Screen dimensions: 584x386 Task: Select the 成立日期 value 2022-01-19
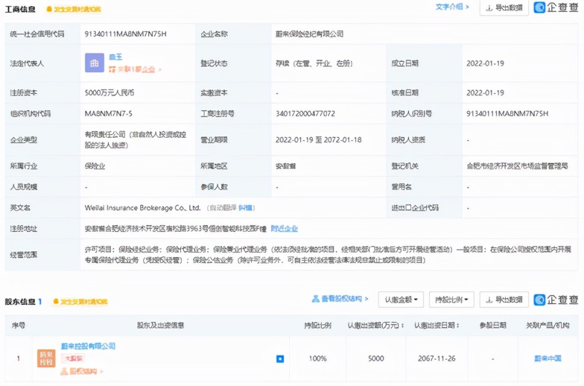tap(485, 63)
